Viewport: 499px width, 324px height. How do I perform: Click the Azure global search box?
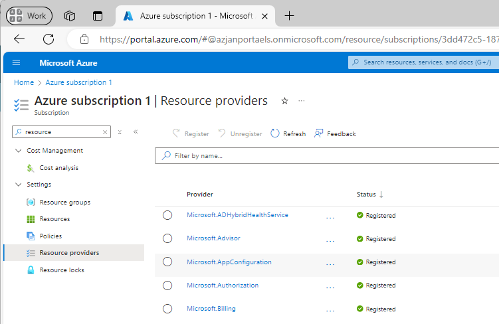click(x=423, y=62)
